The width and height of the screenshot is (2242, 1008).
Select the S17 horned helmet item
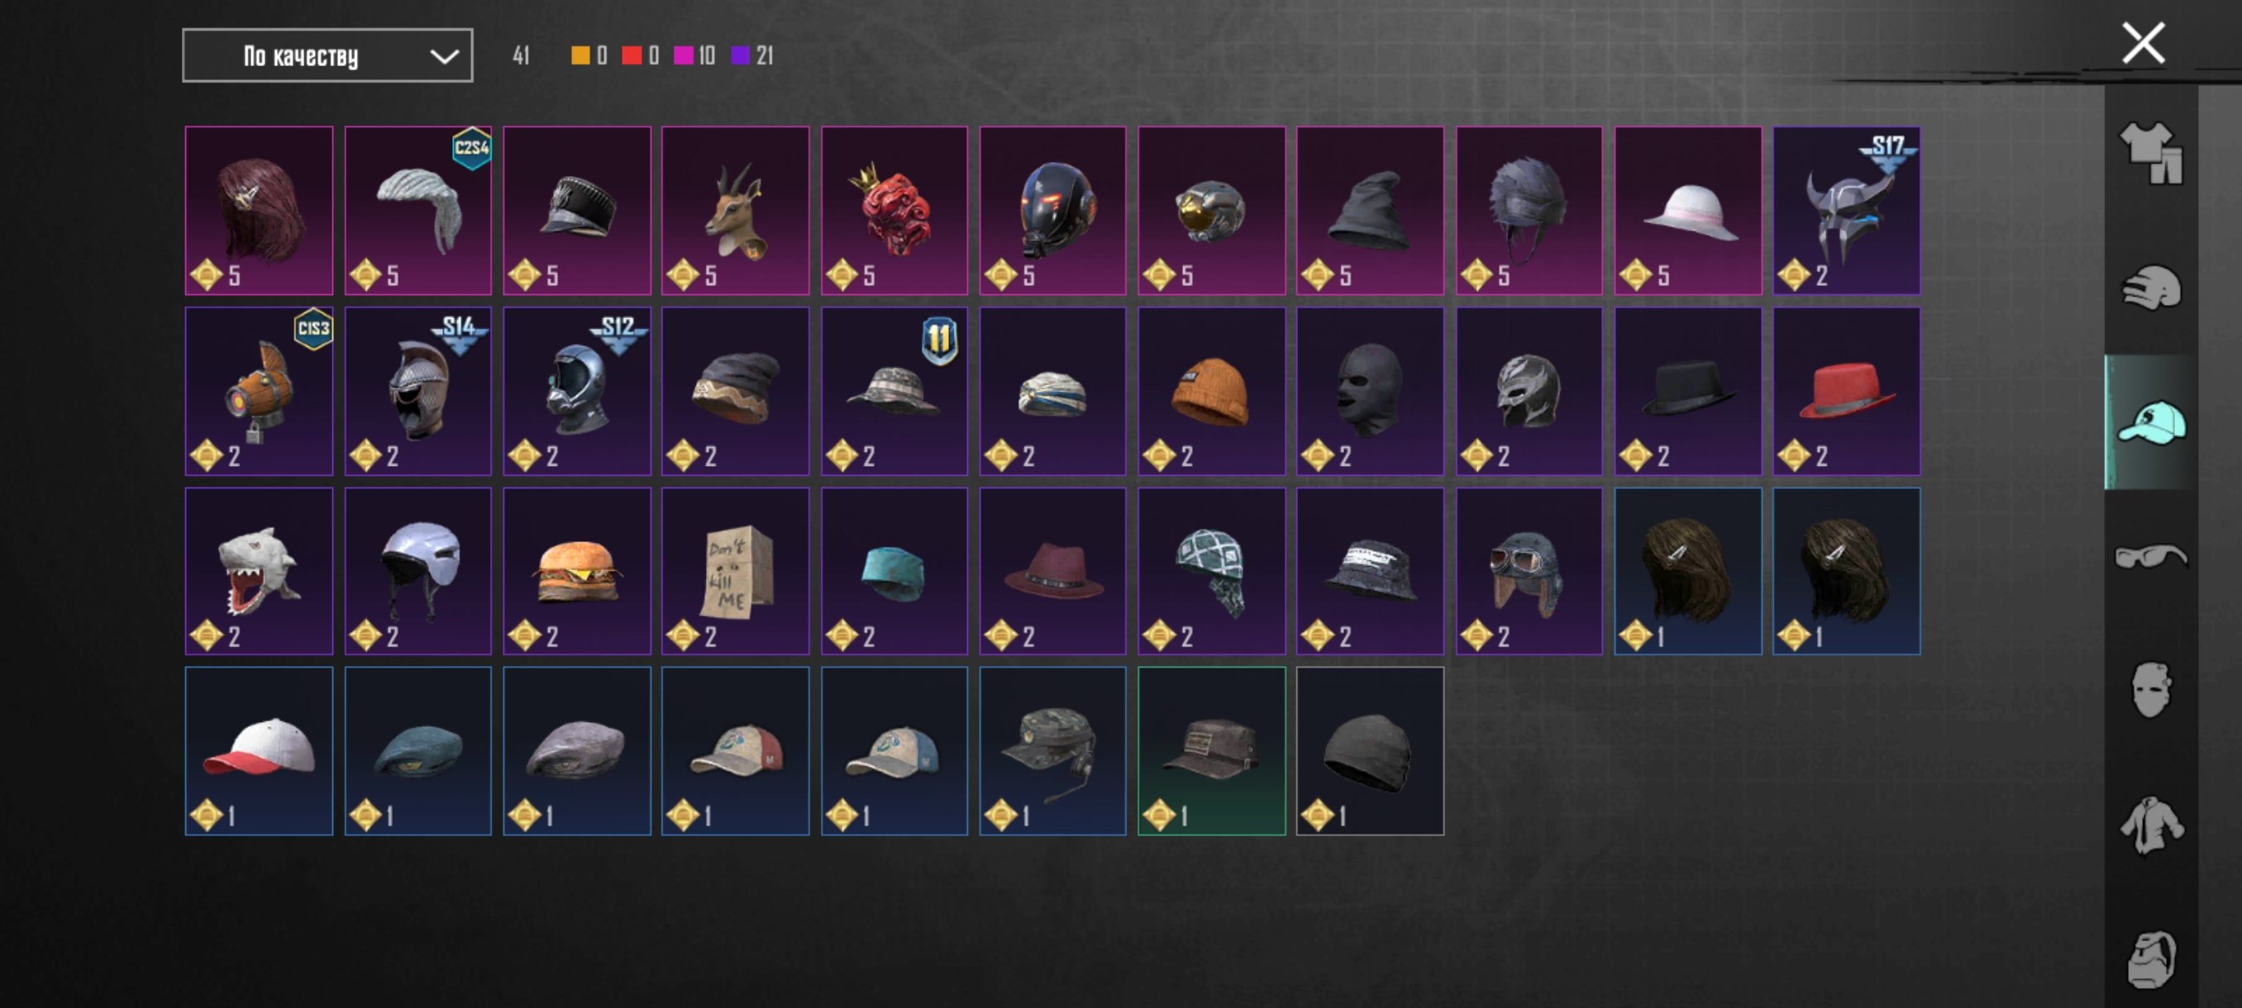(1846, 211)
